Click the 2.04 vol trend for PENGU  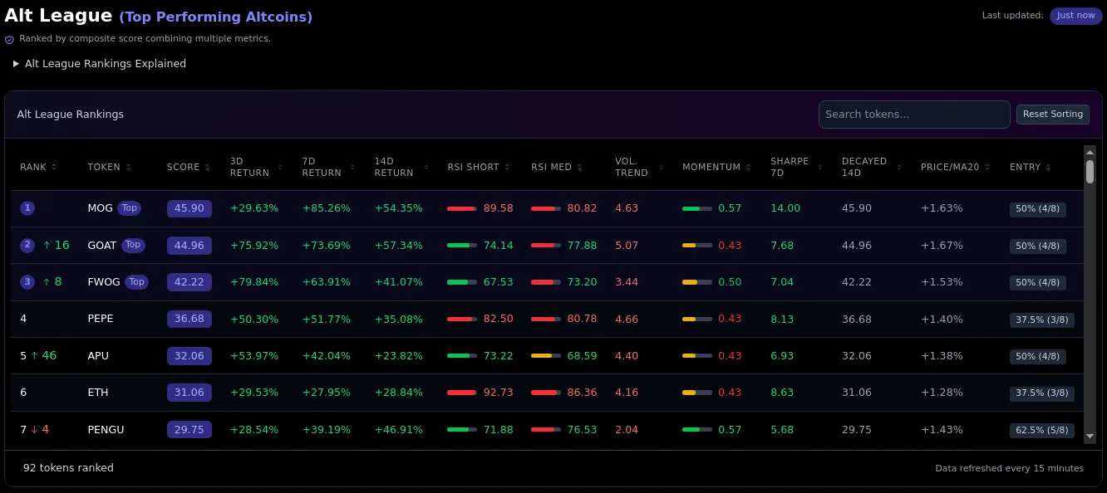coord(627,430)
